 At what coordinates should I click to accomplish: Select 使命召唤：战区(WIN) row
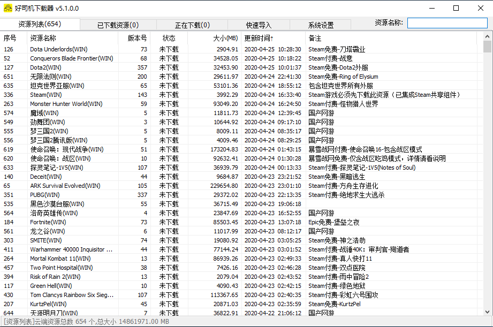(241, 158)
